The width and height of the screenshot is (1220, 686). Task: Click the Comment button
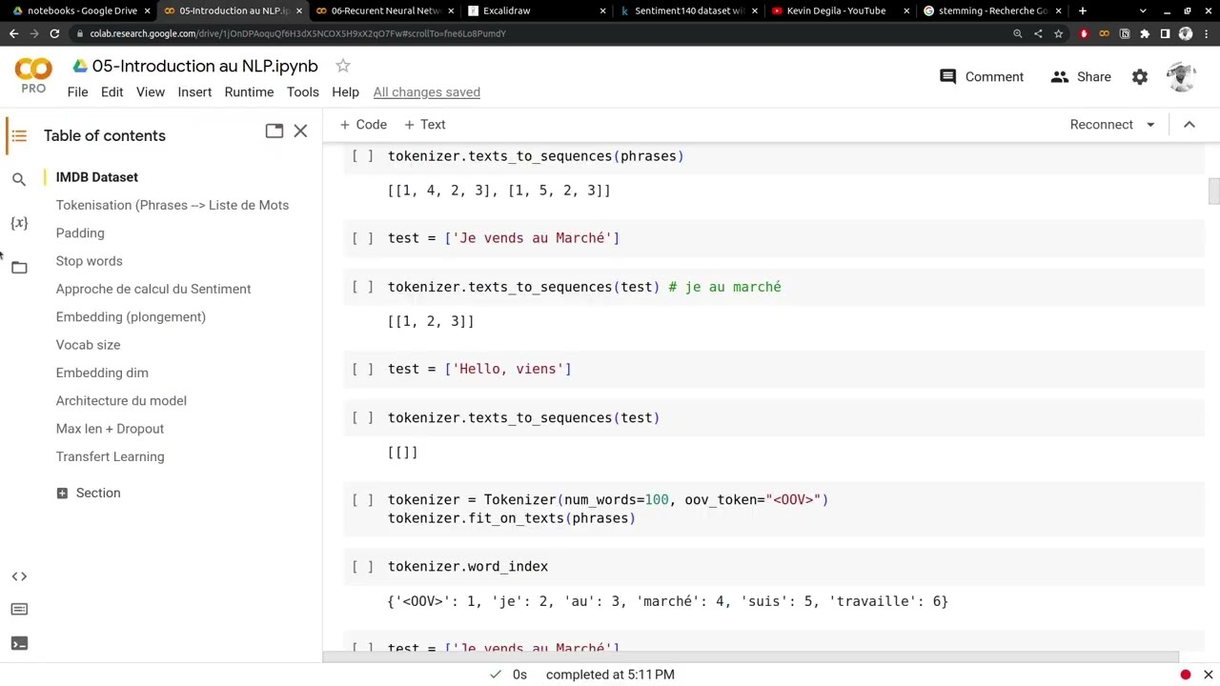pos(982,77)
